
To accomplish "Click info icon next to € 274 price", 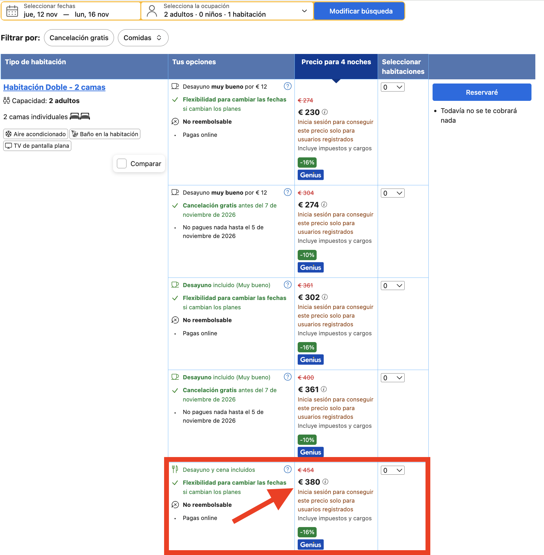I will pyautogui.click(x=324, y=205).
